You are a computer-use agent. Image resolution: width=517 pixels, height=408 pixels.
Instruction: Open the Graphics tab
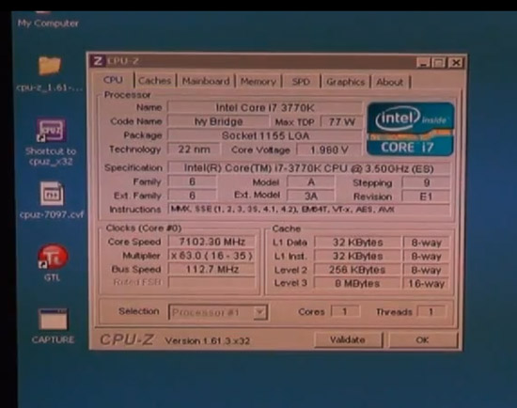pos(346,82)
